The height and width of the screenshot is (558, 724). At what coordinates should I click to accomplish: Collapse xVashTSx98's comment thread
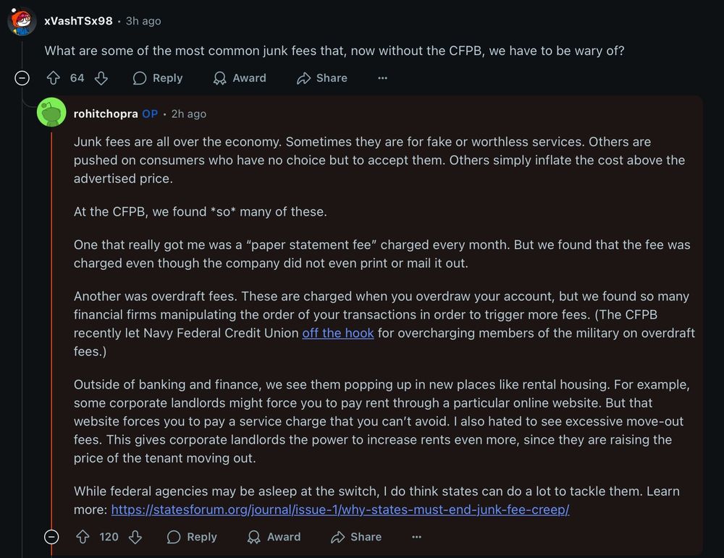tap(22, 78)
